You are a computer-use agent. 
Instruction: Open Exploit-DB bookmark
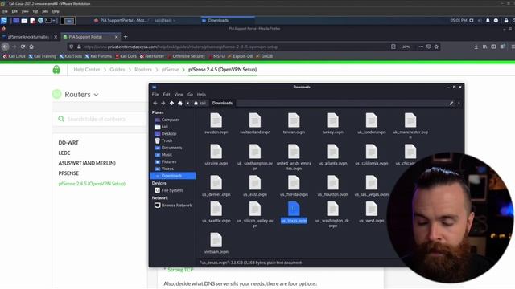point(240,56)
